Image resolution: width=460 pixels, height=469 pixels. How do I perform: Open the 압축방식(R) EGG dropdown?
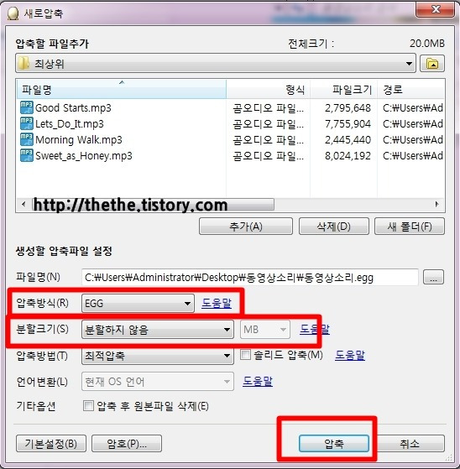pyautogui.click(x=138, y=303)
